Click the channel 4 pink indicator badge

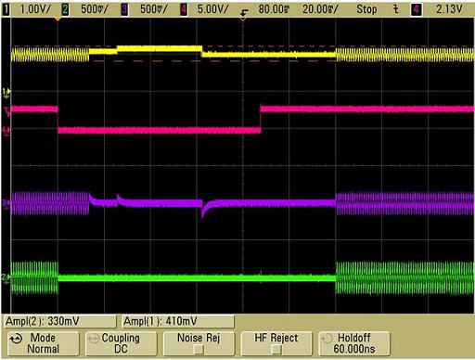[184, 9]
